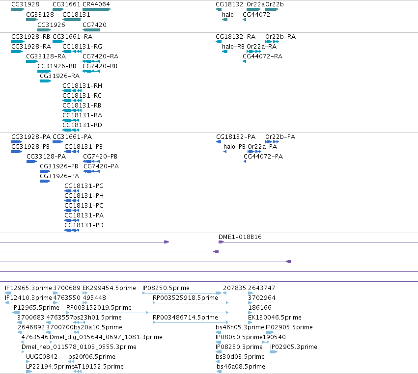418x374 pixels.
Task: Select protein CG18131-PB
Action: [84, 147]
